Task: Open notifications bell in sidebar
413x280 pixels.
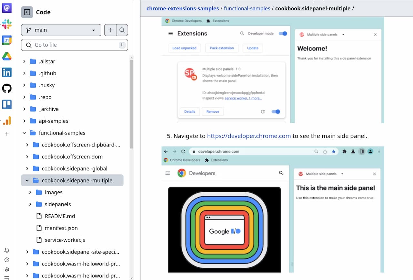Action: coord(7,250)
